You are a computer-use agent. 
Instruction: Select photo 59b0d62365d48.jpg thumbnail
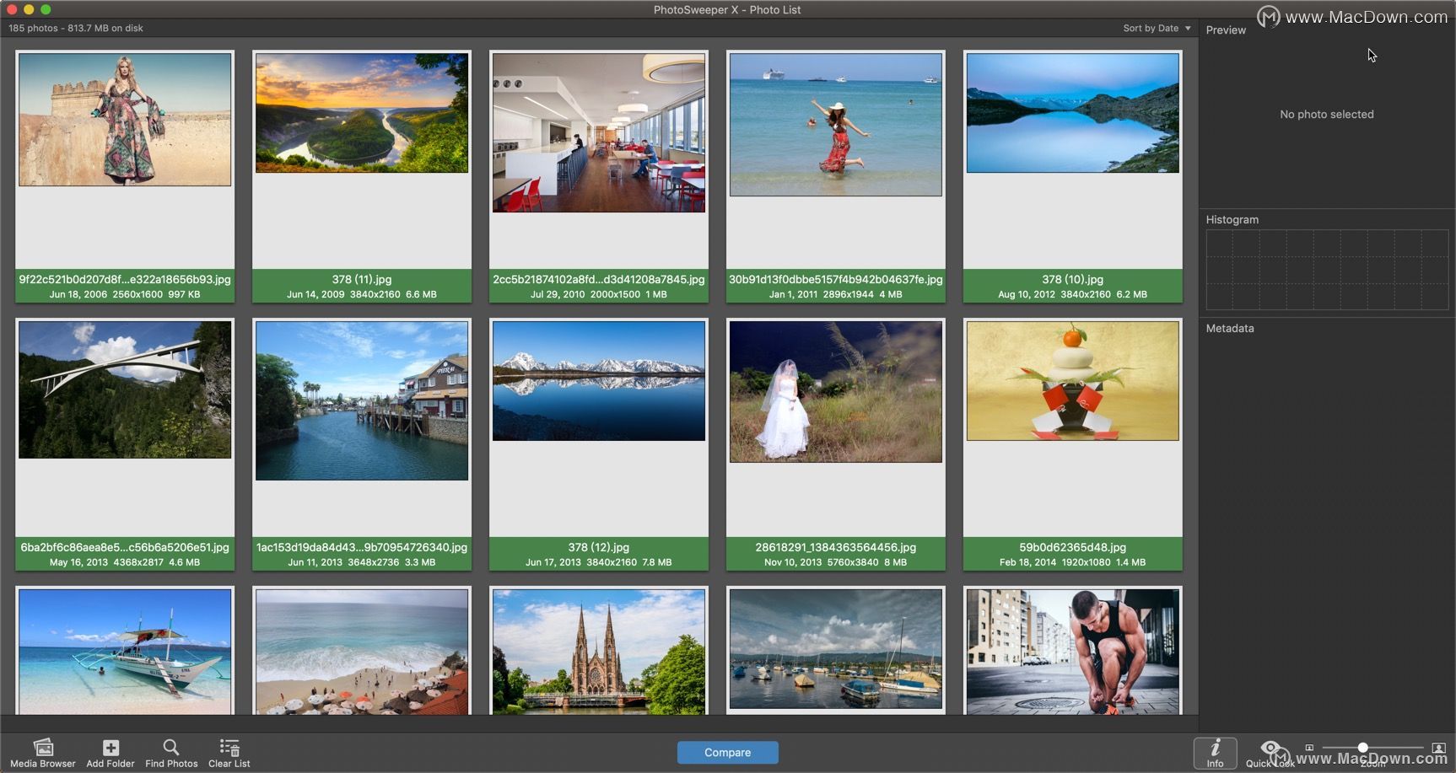point(1073,381)
